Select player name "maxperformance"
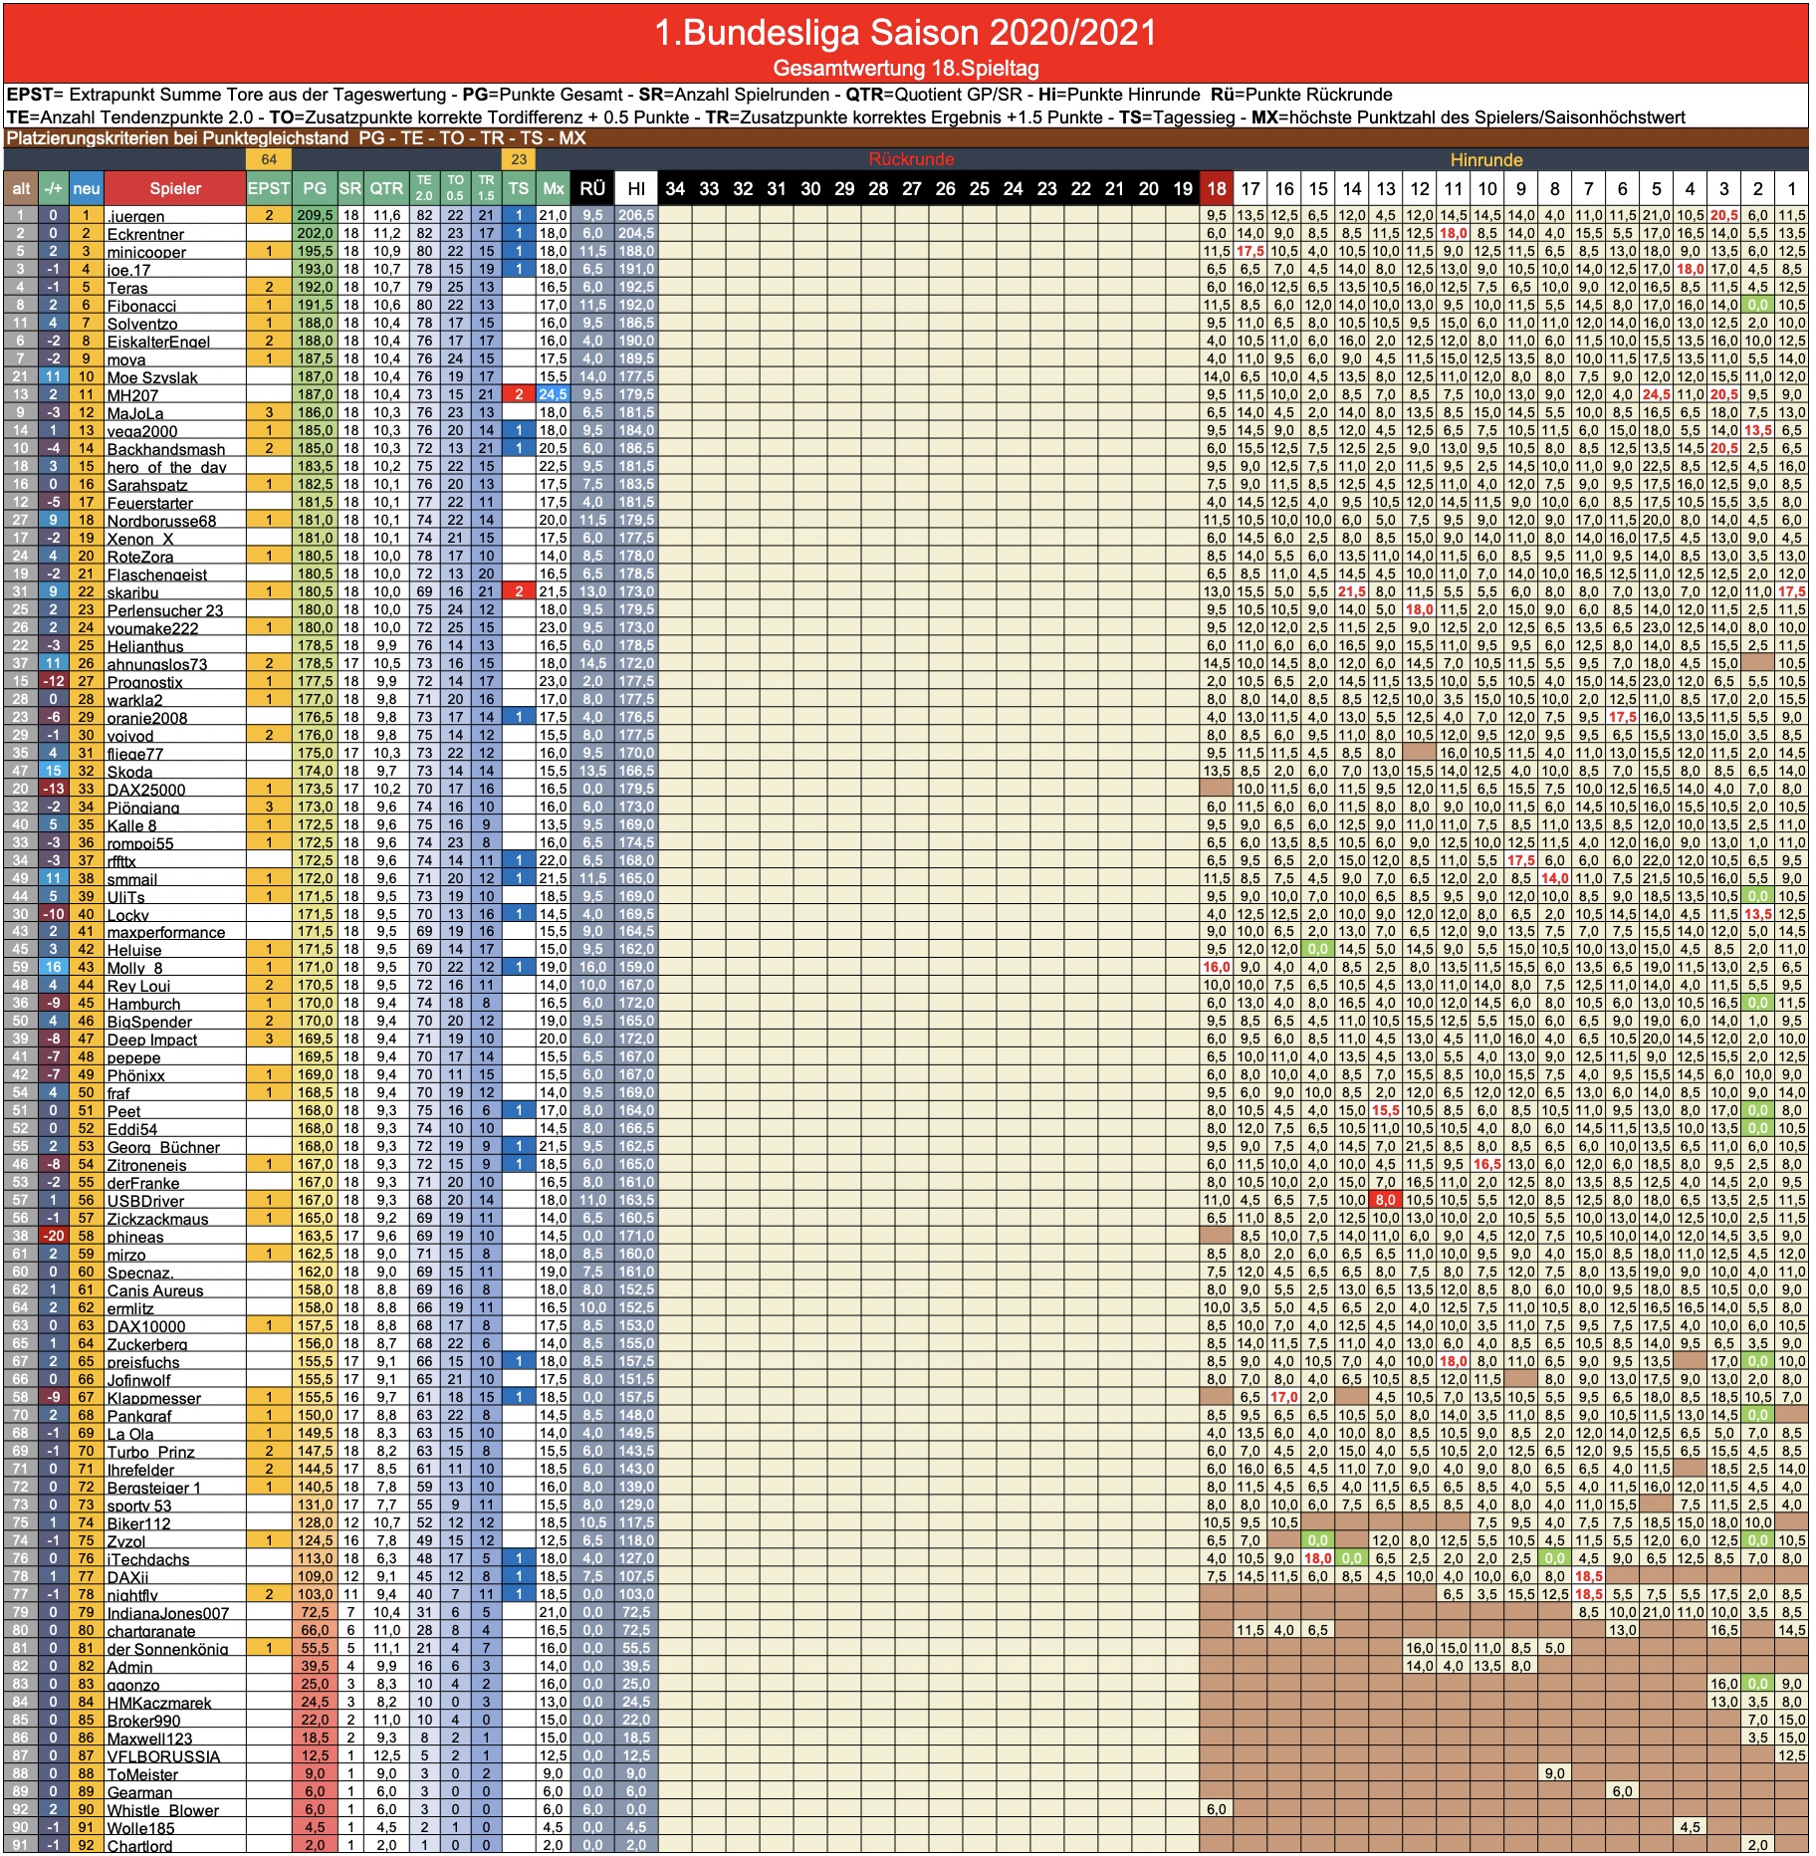 [166, 932]
